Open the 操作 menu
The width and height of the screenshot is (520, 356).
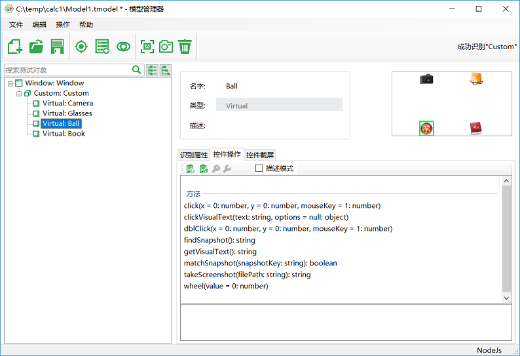pos(63,24)
